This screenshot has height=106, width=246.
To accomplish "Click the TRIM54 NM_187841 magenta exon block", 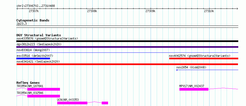I will pos(44,89).
